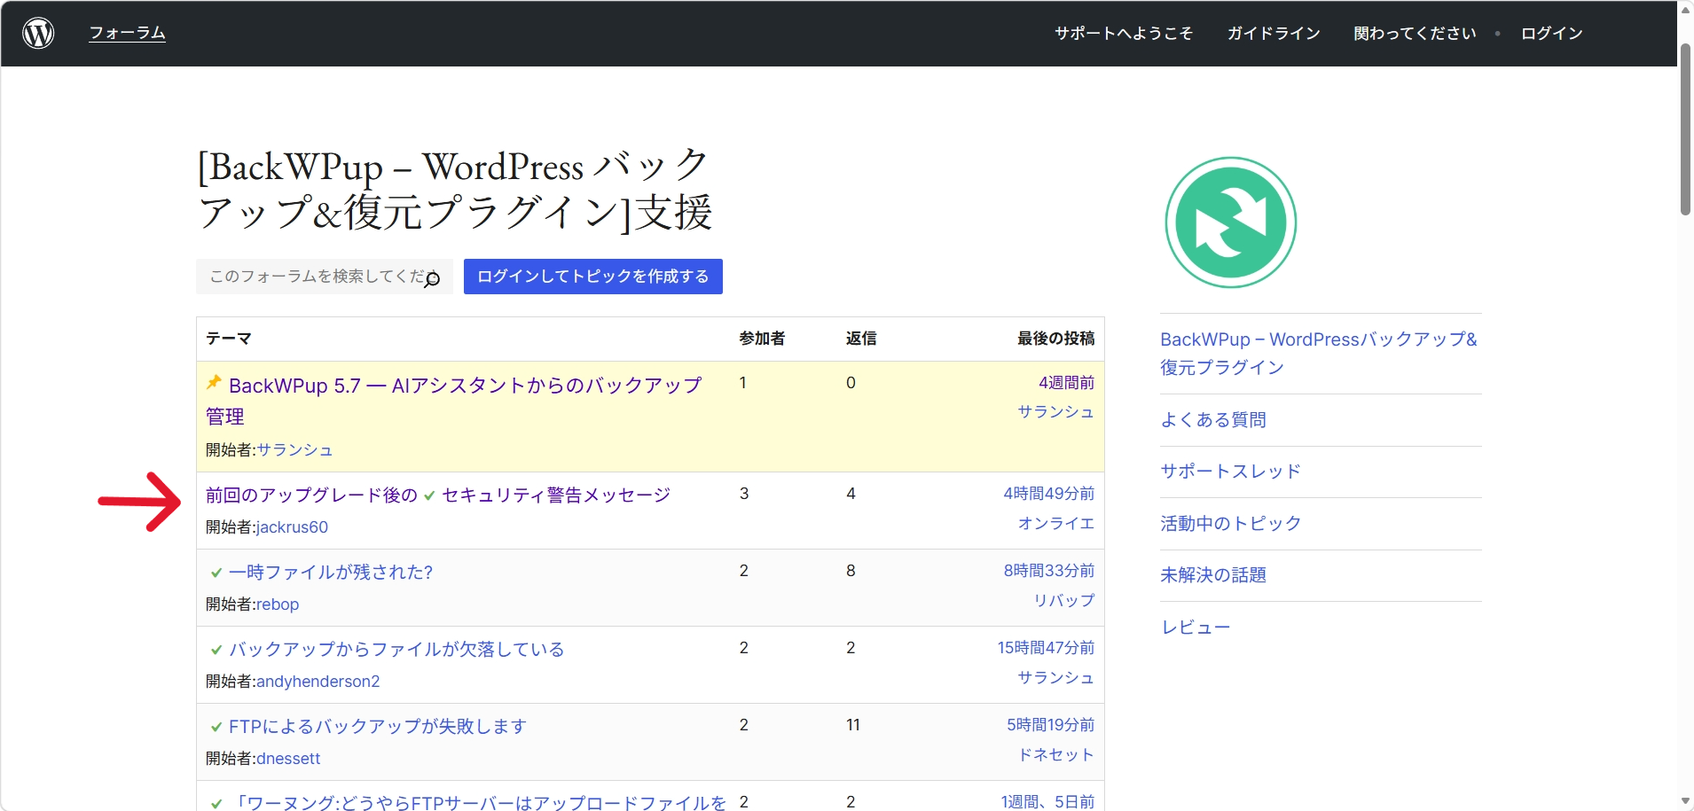This screenshot has width=1694, height=811.
Task: Open sidebar link 未解決の話題
Action: tap(1213, 575)
